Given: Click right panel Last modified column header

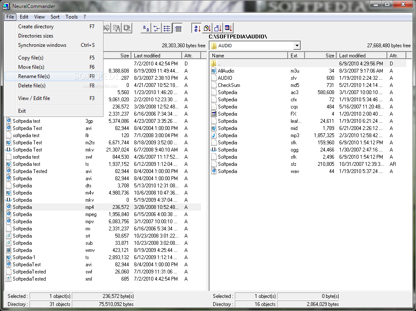Looking at the screenshot, I should click(362, 55).
